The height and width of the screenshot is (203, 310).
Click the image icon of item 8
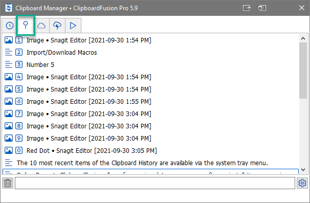[9, 126]
